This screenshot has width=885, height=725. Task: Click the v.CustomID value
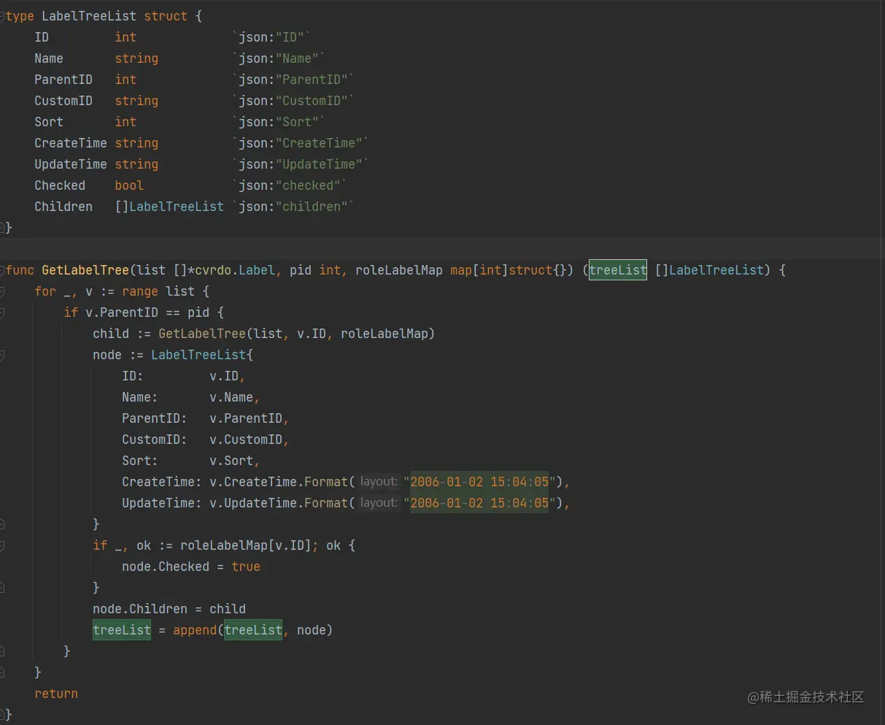click(x=246, y=440)
